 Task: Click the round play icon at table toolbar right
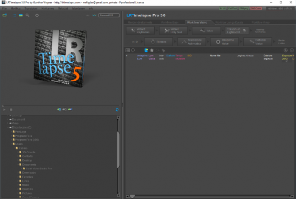click(286, 50)
